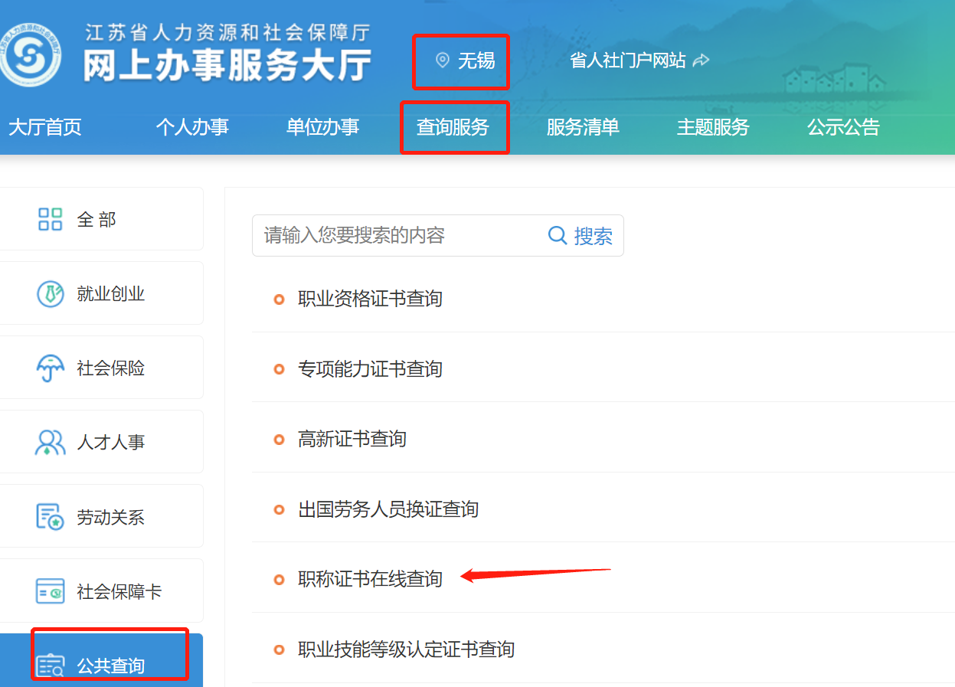Open the 公示公告 navigation tab
955x687 pixels.
(843, 127)
